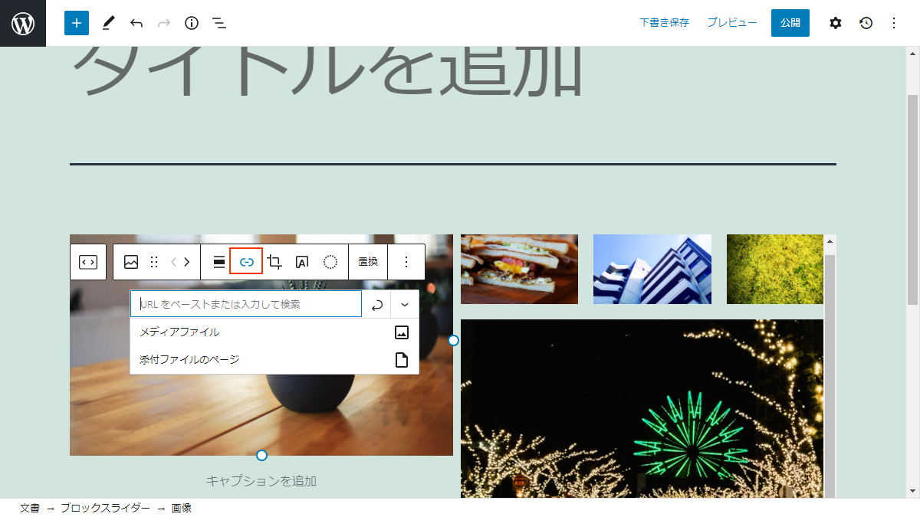Undo the last change
Viewport: 920px width, 517px height.
(136, 23)
